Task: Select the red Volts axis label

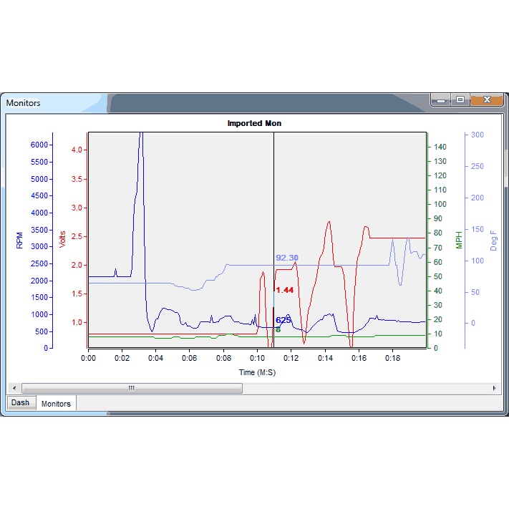Action: tap(62, 238)
